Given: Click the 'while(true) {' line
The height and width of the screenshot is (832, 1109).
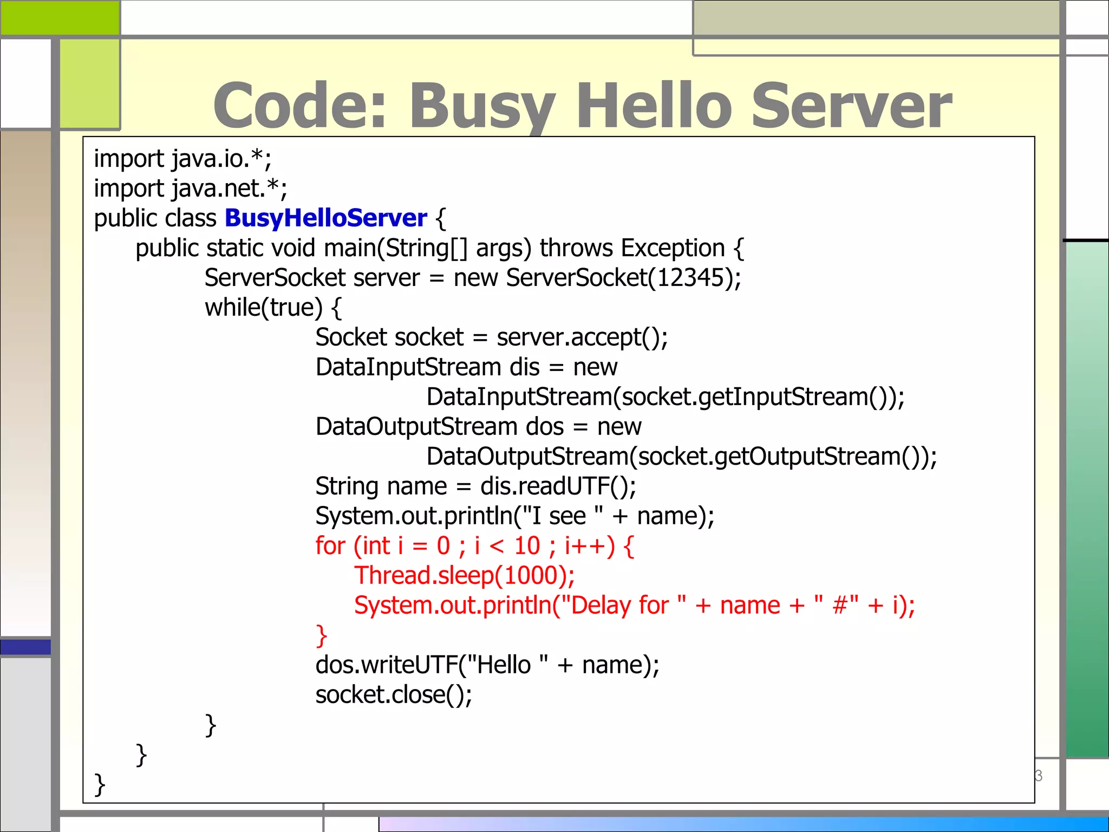Looking at the screenshot, I should pos(273,308).
